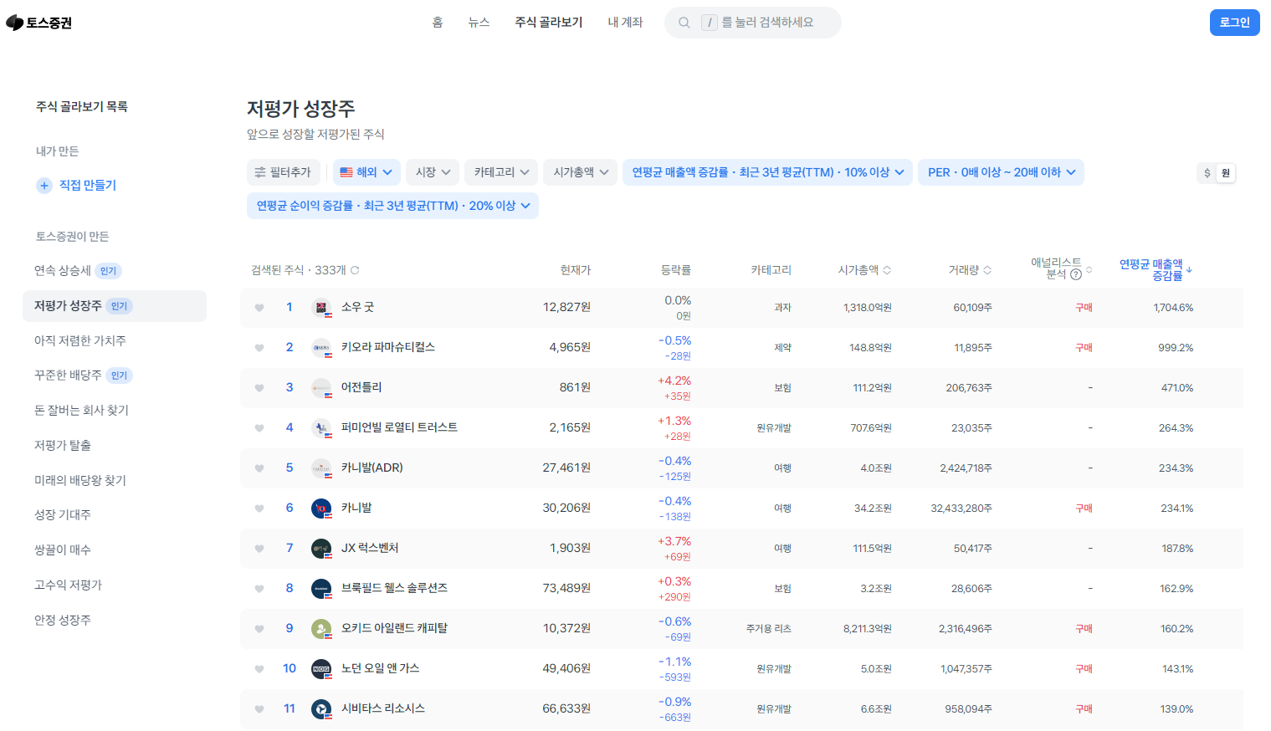Open 쌍끌이 매수 list
Screen dimensions: 1271x731
tap(115, 550)
